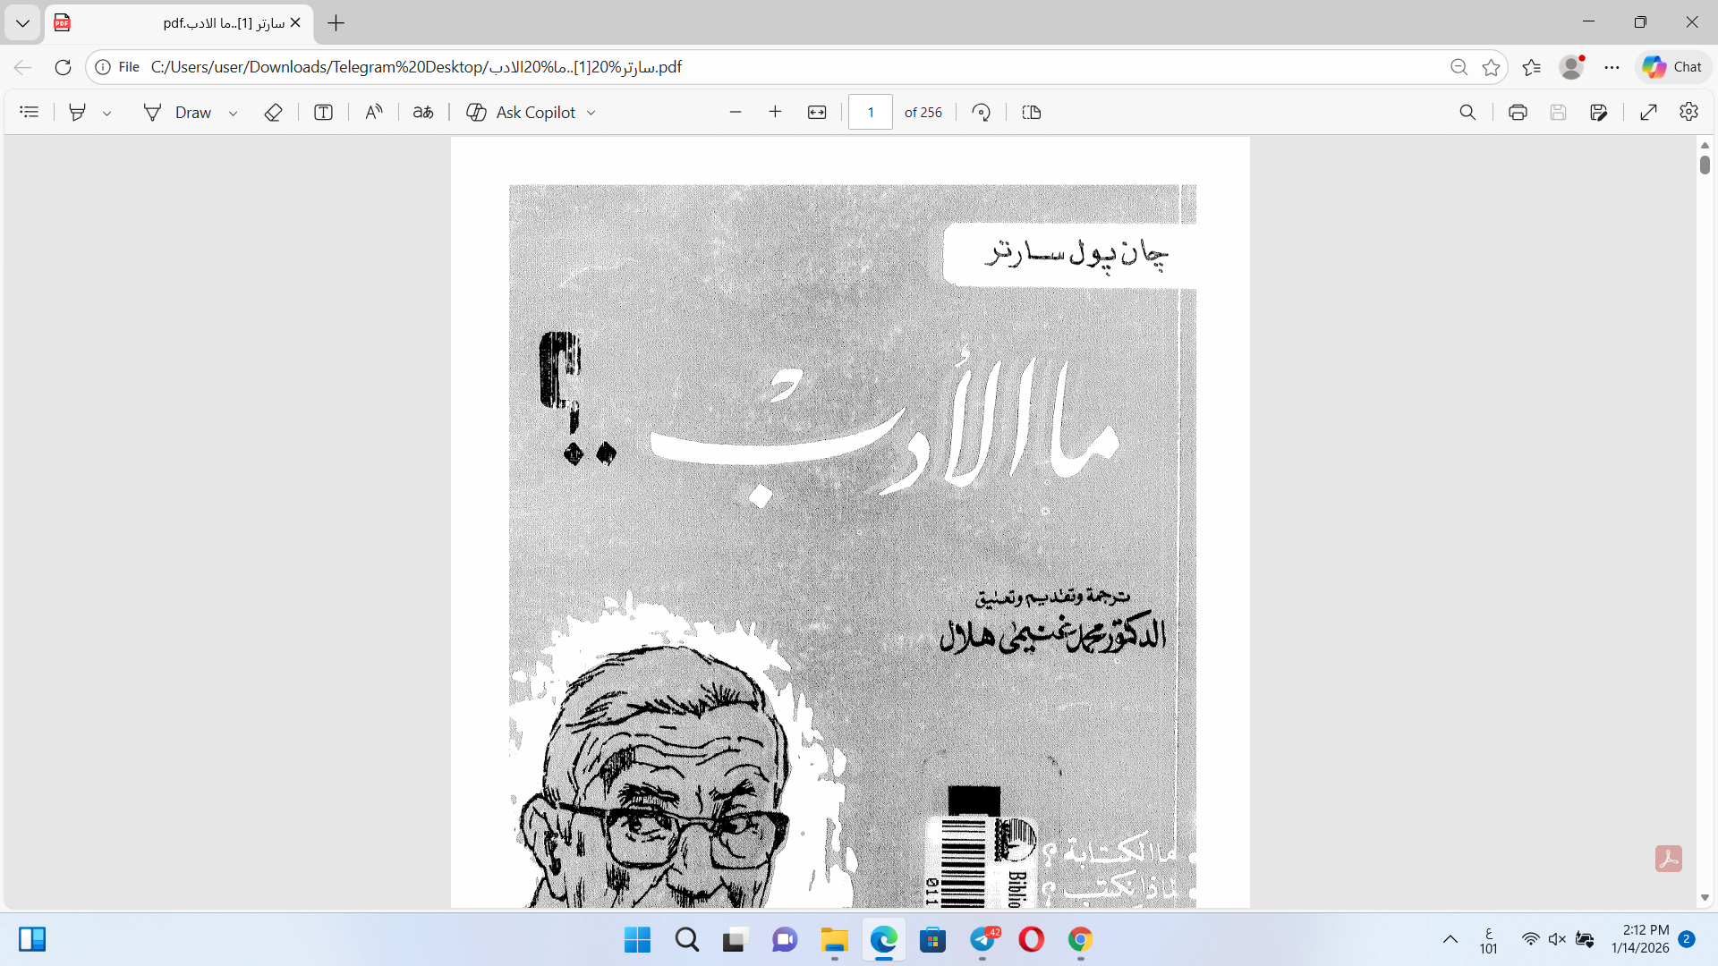Open the Favorites list

pyautogui.click(x=1532, y=67)
